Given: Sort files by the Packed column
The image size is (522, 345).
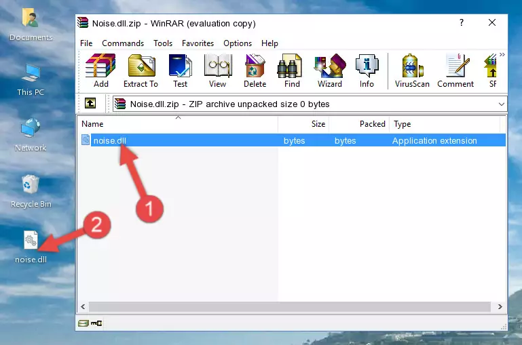Looking at the screenshot, I should [x=359, y=124].
